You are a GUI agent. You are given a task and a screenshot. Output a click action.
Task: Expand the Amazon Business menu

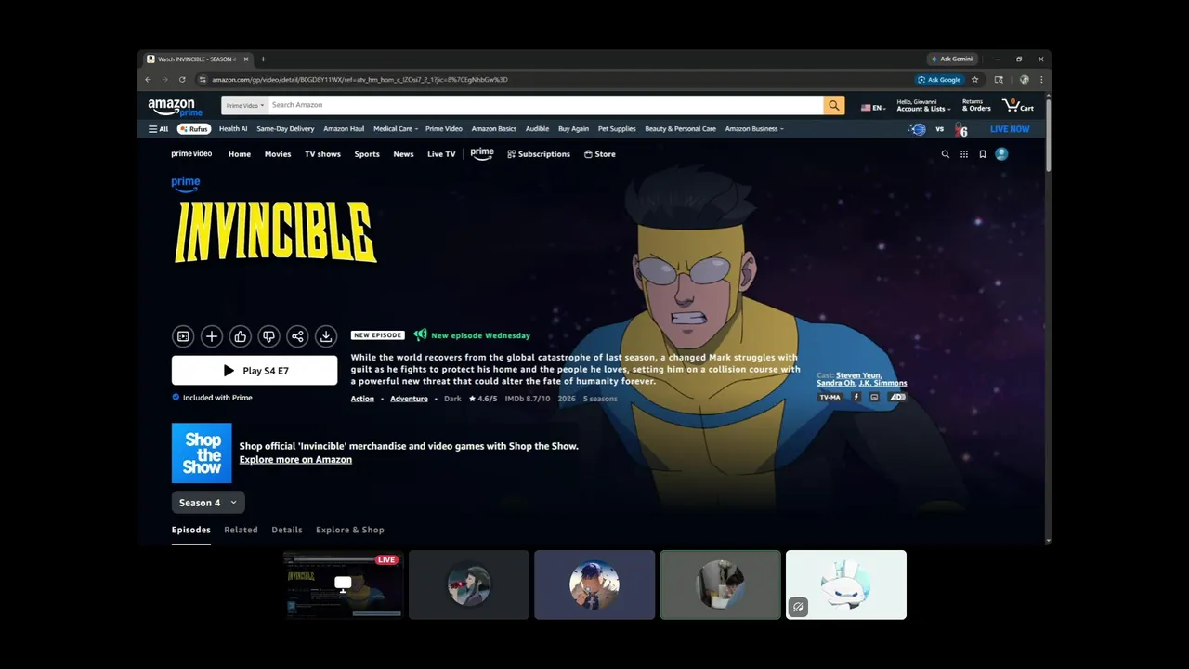(x=754, y=129)
